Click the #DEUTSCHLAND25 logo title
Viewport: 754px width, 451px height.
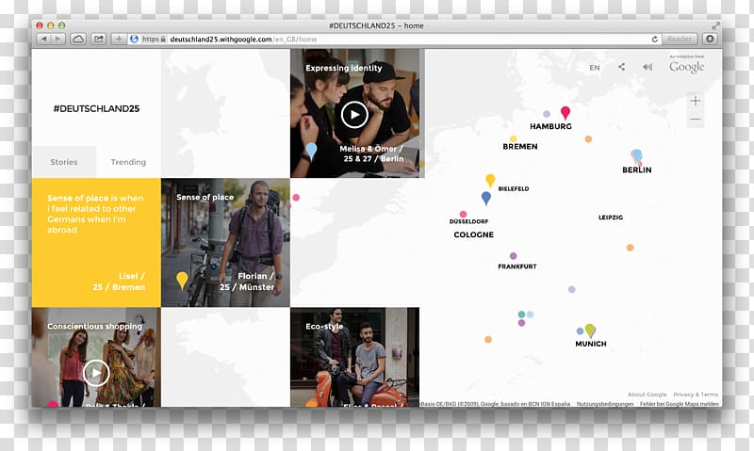point(96,108)
